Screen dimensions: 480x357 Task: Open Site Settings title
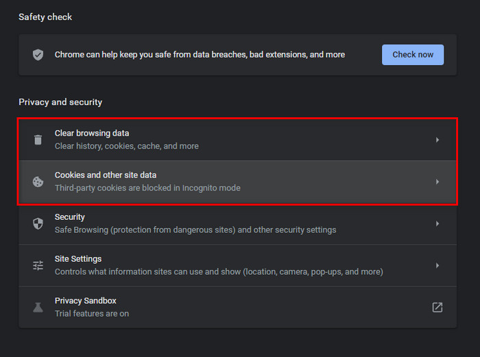coord(78,259)
